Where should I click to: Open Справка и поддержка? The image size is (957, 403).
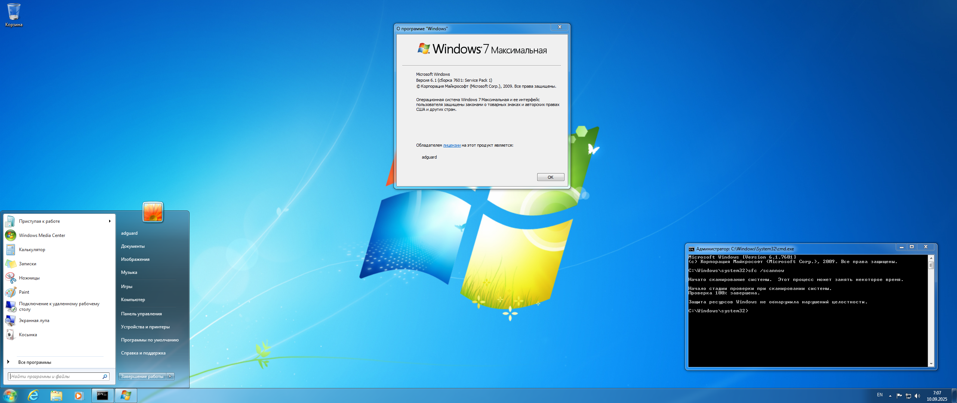tap(143, 353)
